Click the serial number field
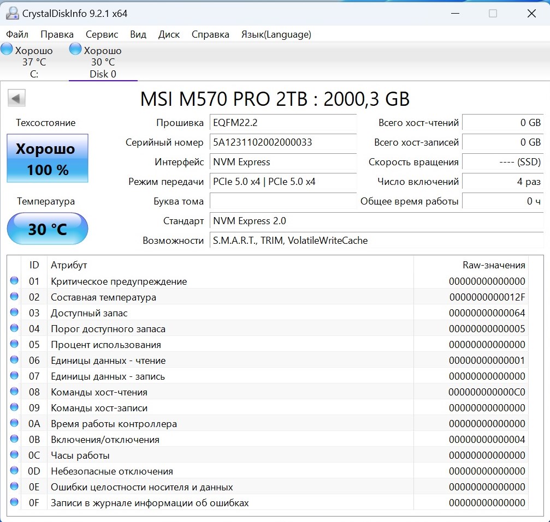The width and height of the screenshot is (550, 522). tap(283, 142)
